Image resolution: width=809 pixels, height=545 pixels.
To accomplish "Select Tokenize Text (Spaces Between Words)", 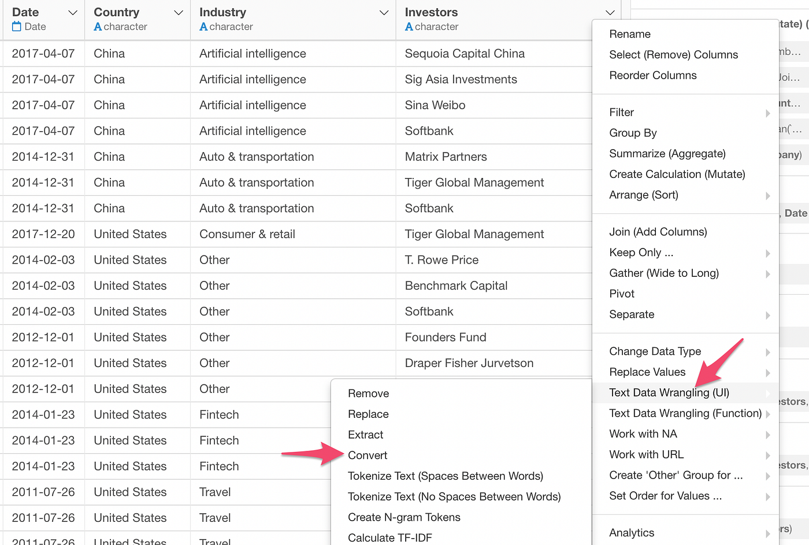I will click(446, 476).
